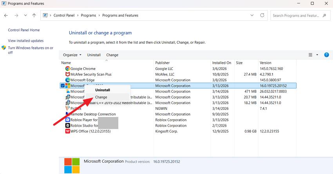333x174 pixels.
Task: Select the PicPick icon
Action: pyautogui.click(x=67, y=108)
